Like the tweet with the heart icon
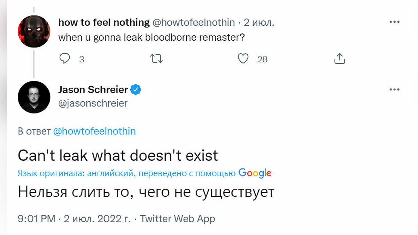Viewport: 418px width, 235px height. tap(243, 59)
